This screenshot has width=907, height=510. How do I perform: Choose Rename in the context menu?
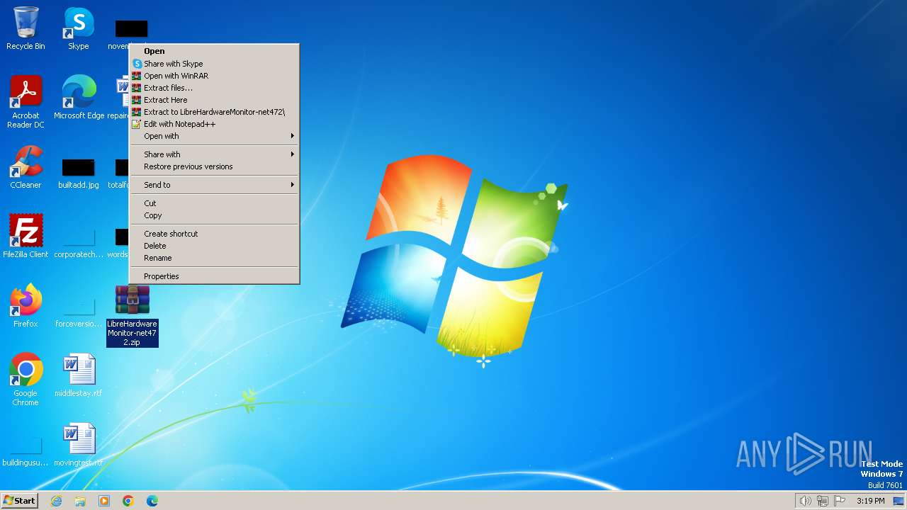tap(215, 258)
